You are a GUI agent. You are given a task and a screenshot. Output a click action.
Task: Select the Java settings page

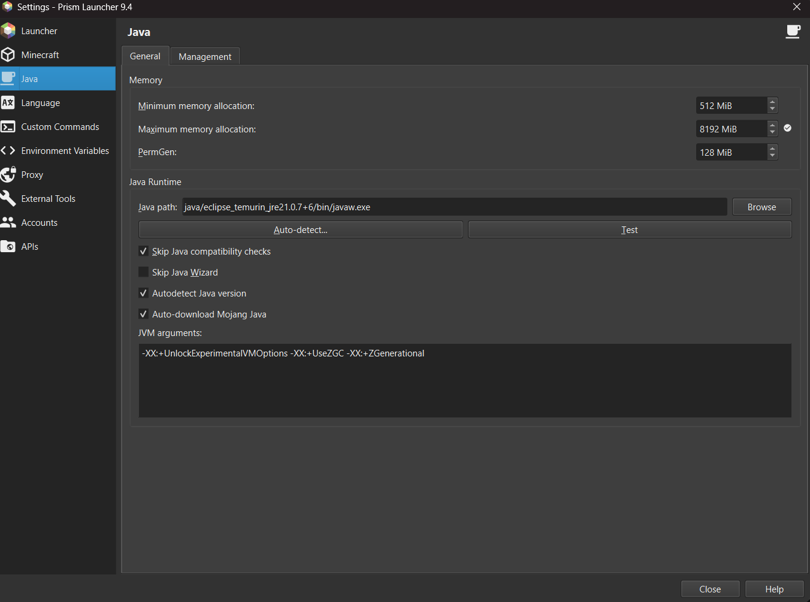58,78
